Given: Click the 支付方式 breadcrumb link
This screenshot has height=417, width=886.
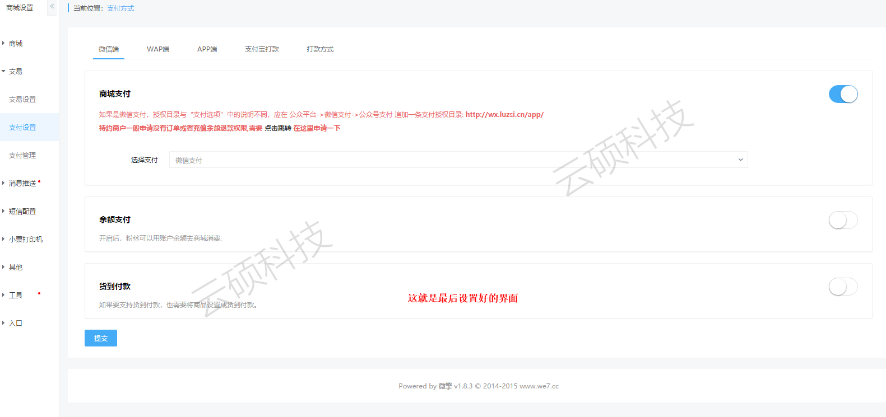Looking at the screenshot, I should (x=120, y=8).
